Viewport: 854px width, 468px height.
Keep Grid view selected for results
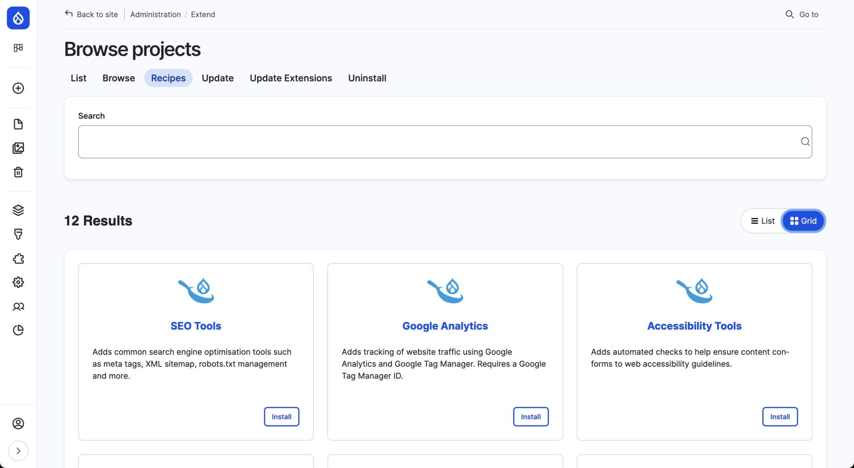(x=803, y=221)
